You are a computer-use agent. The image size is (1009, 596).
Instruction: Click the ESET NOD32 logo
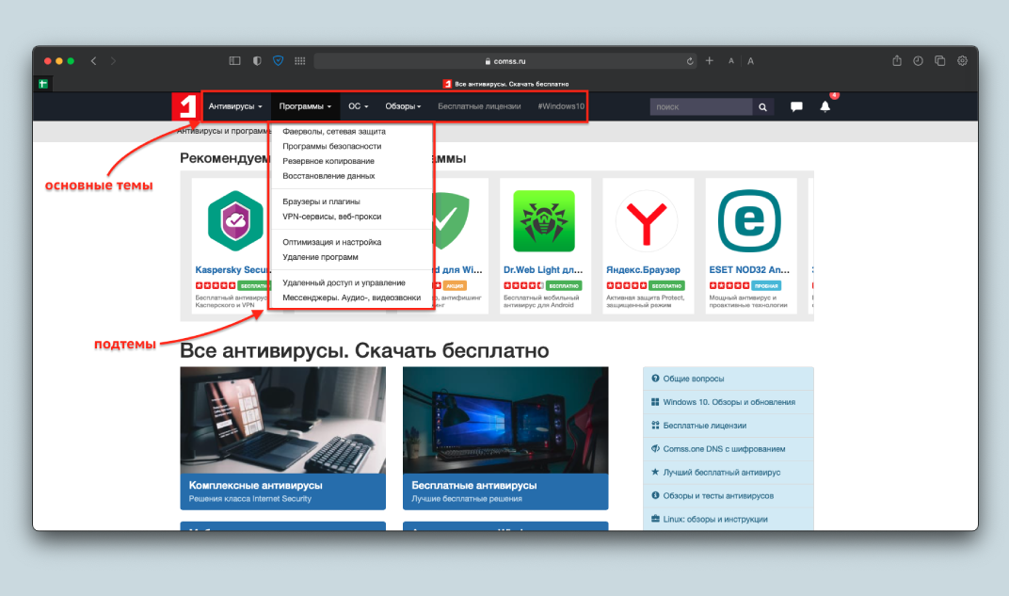pyautogui.click(x=749, y=220)
